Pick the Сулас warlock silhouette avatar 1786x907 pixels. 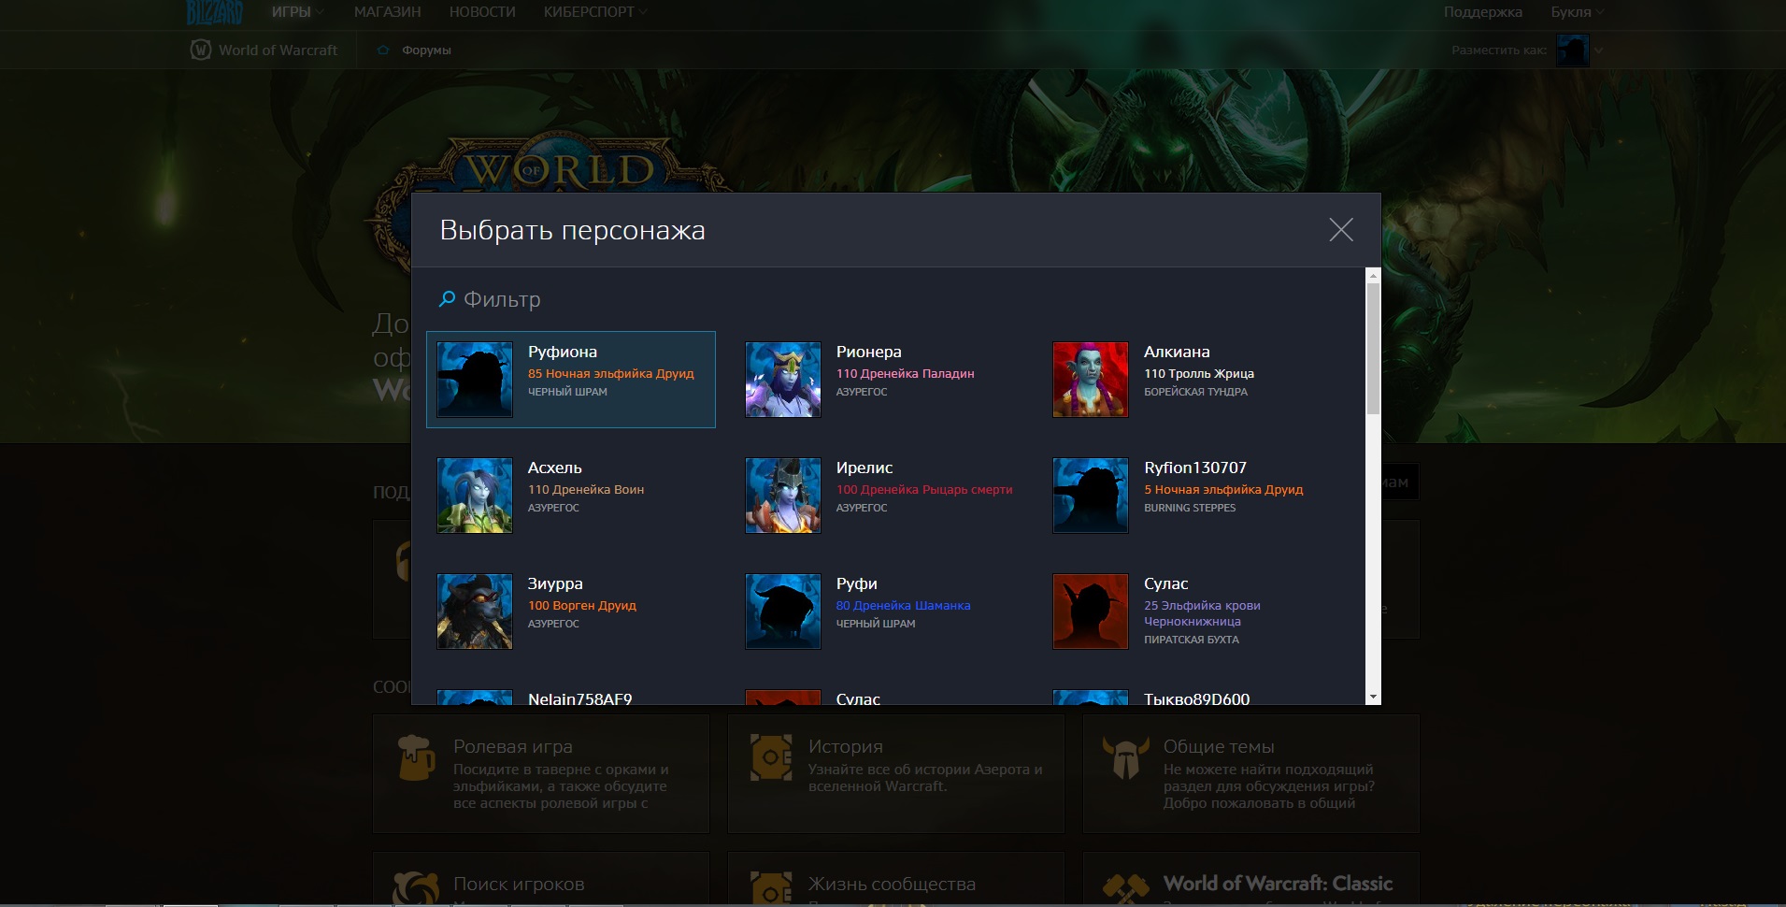[1091, 612]
